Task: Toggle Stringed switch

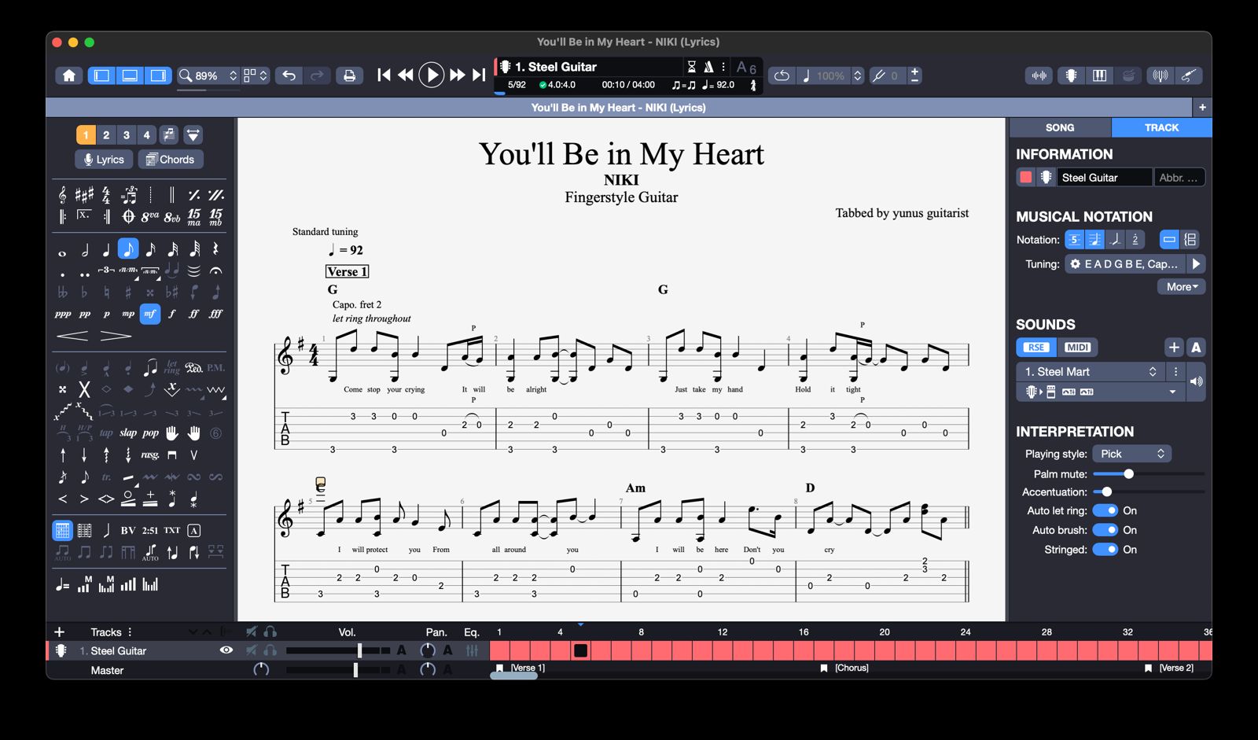Action: coord(1105,550)
